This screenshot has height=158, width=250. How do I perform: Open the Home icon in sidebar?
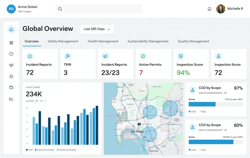(11, 30)
